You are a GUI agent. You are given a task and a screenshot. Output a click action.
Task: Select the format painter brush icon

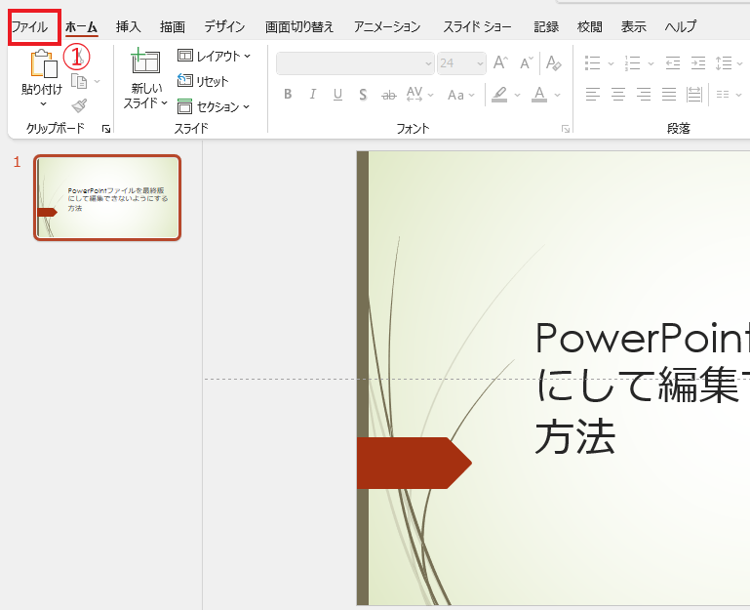(x=79, y=105)
